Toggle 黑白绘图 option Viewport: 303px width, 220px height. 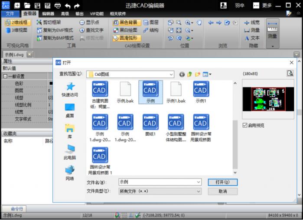point(125,30)
